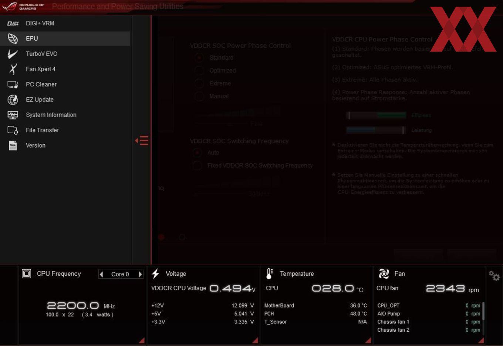503x346 pixels.
Task: Click the Fan panel icon
Action: [x=384, y=274]
